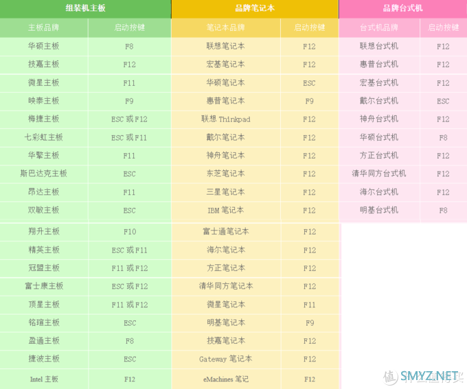Click the 品牌台式机 section header
467x389 pixels.
click(x=402, y=8)
